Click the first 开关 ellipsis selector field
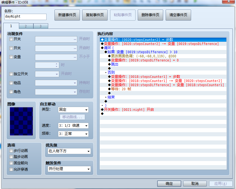This screenshot has width=236, height=189. [56, 40]
